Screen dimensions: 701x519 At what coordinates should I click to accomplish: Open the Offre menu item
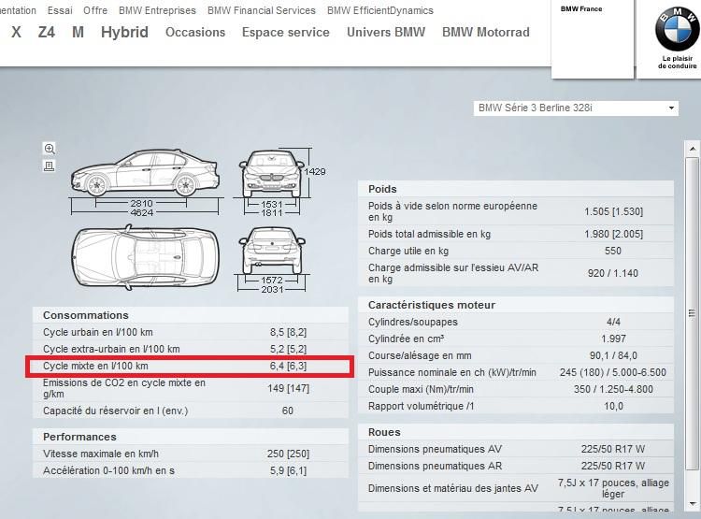(x=95, y=10)
